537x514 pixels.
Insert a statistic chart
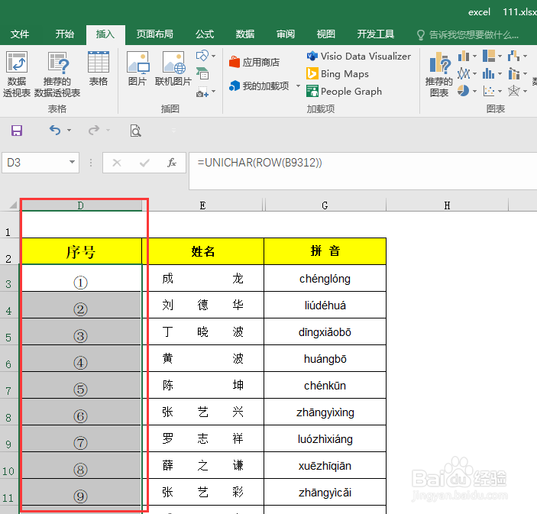tap(489, 73)
